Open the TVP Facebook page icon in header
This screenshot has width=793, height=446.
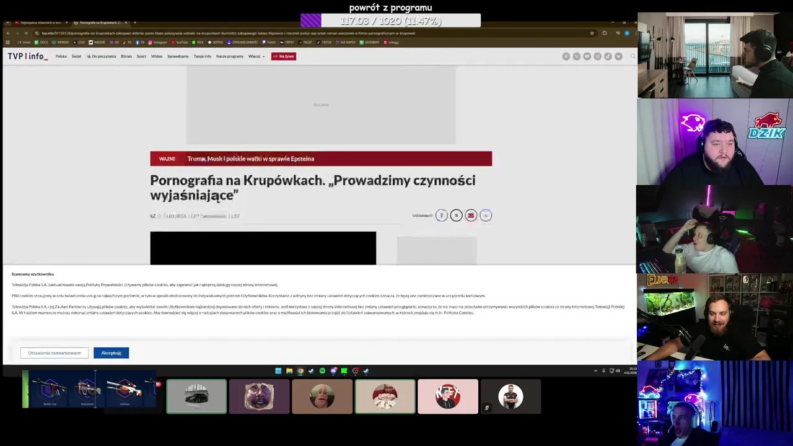pyautogui.click(x=566, y=56)
